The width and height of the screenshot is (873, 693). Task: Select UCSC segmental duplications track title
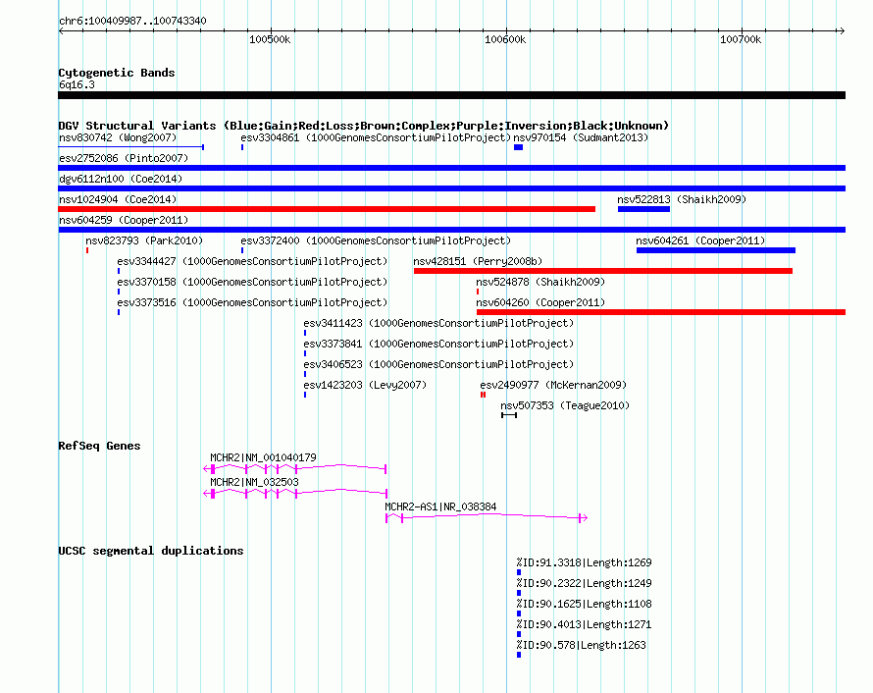151,551
